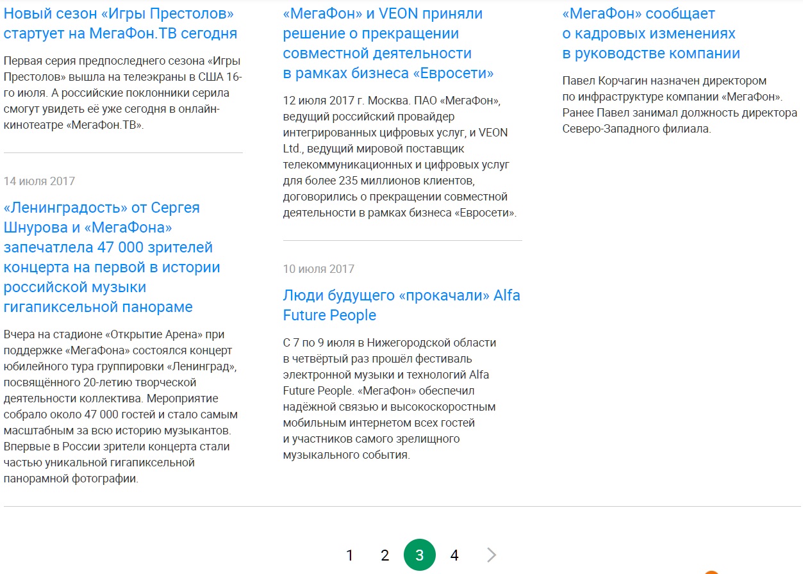Click the summary about Павел Корчагин назначен директором

[679, 105]
